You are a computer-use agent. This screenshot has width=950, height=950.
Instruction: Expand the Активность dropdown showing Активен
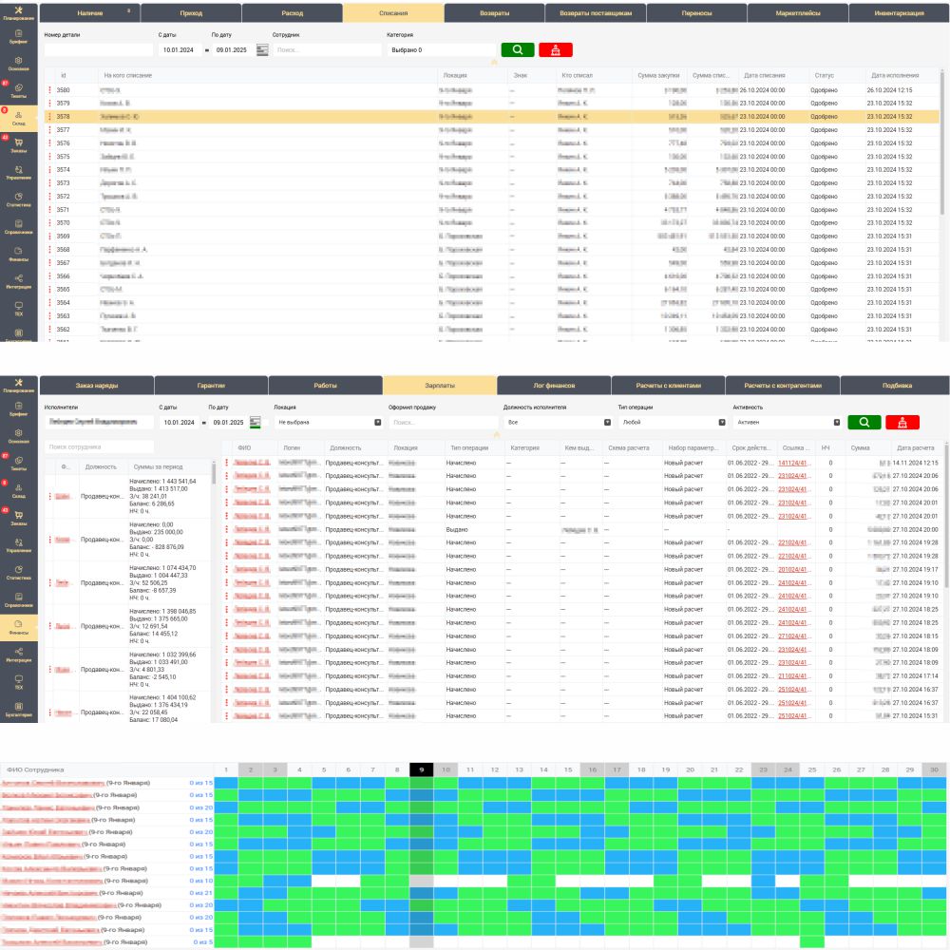(787, 422)
